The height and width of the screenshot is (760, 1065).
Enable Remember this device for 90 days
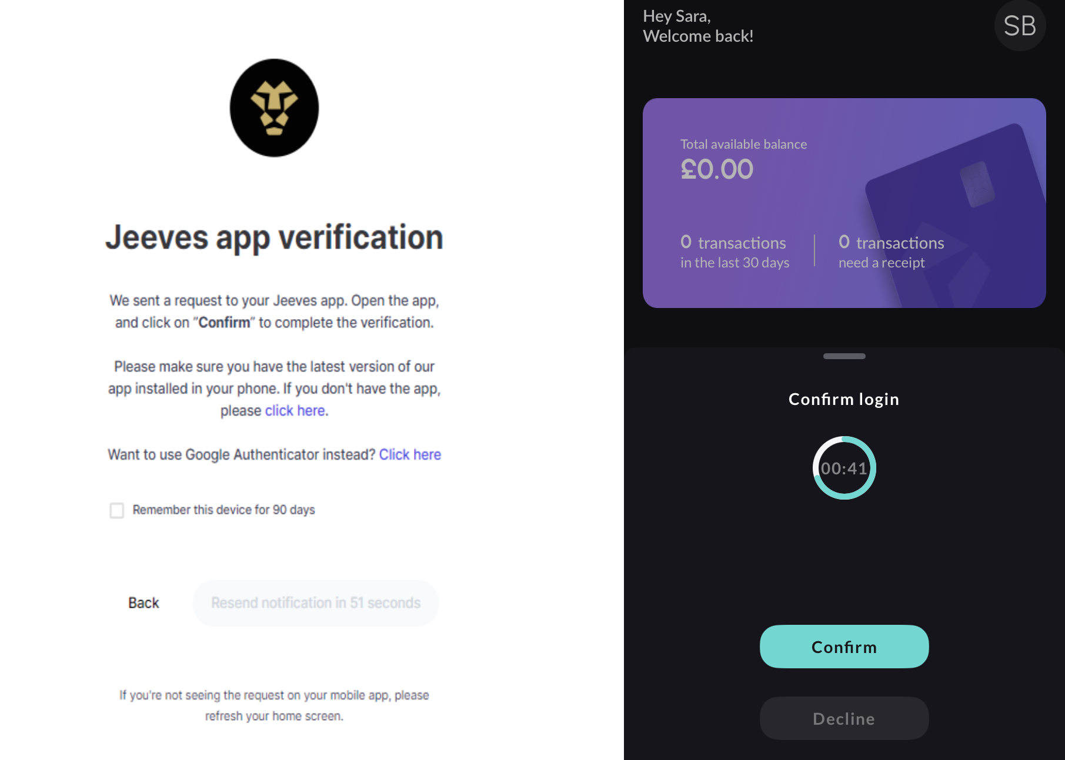coord(116,510)
